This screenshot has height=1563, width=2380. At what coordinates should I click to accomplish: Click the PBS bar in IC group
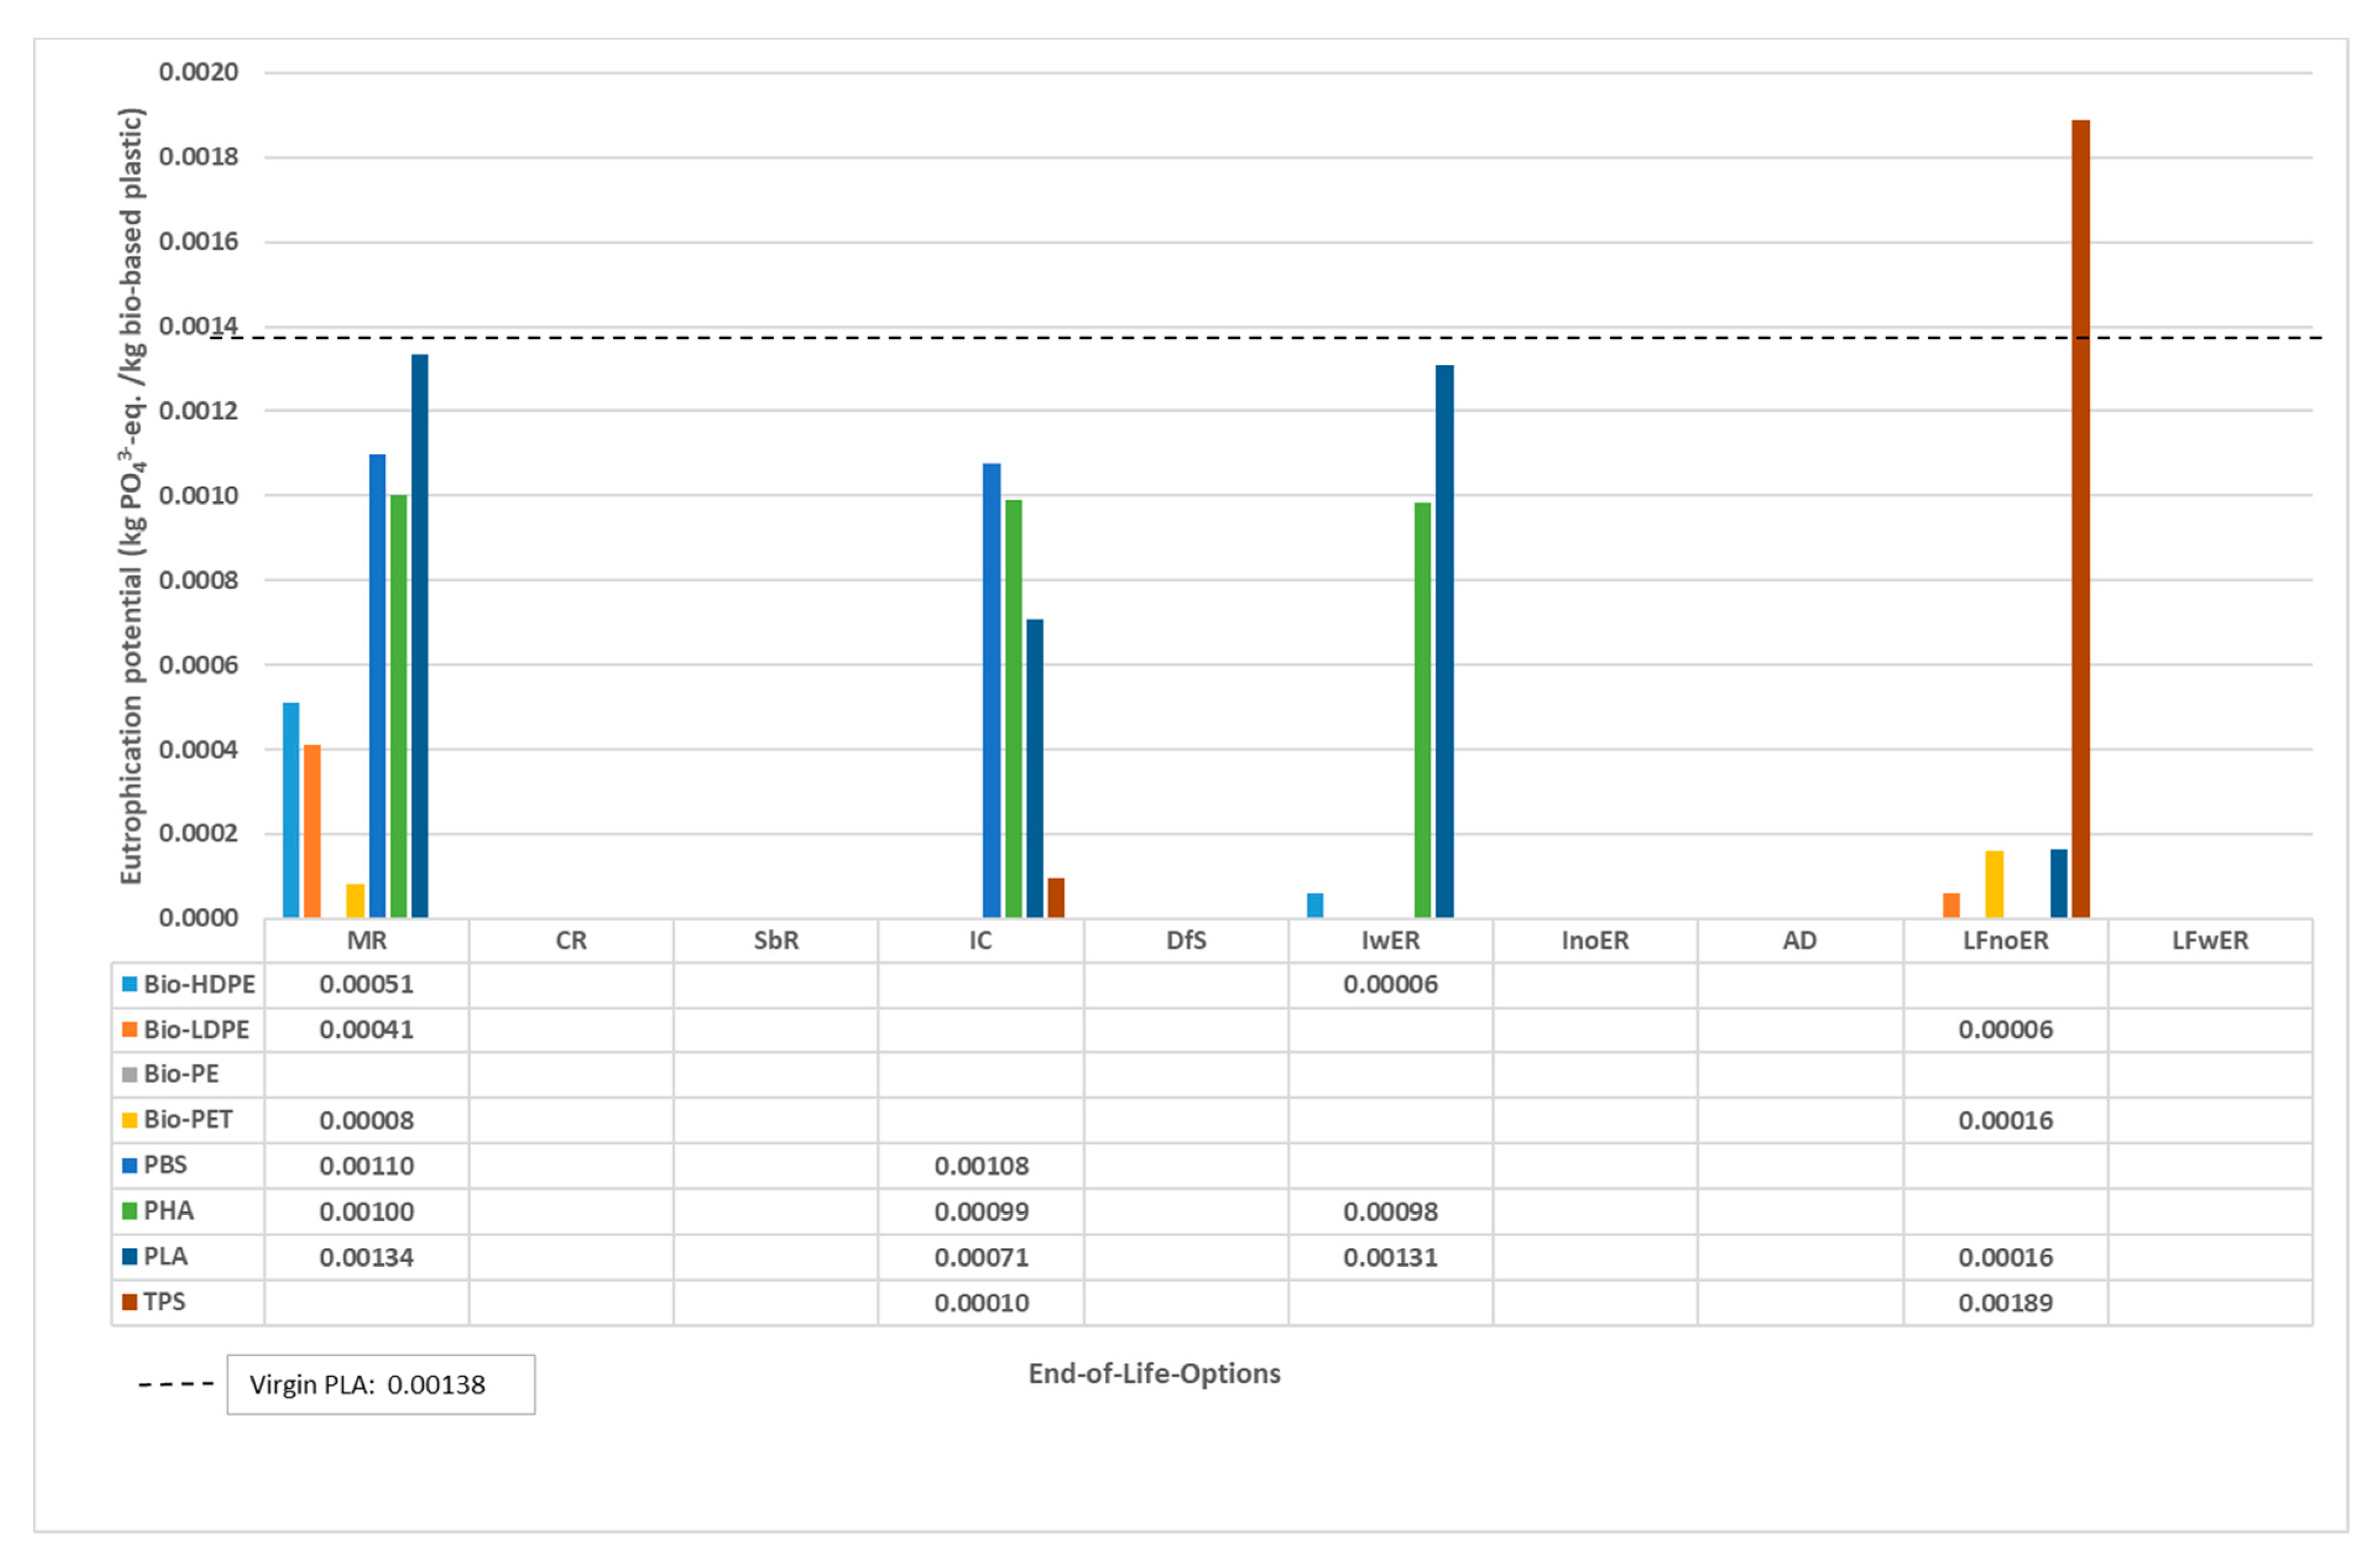click(x=991, y=689)
